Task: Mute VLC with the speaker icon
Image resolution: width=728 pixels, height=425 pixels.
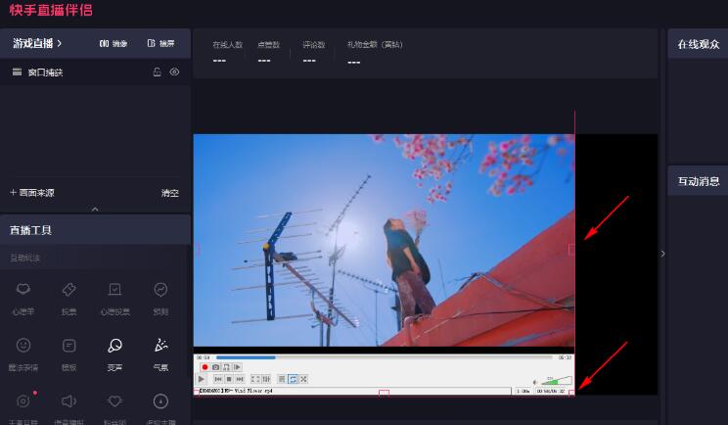Action: tap(535, 382)
